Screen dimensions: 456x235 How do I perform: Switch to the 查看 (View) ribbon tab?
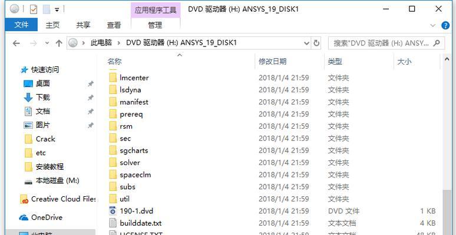click(x=114, y=25)
